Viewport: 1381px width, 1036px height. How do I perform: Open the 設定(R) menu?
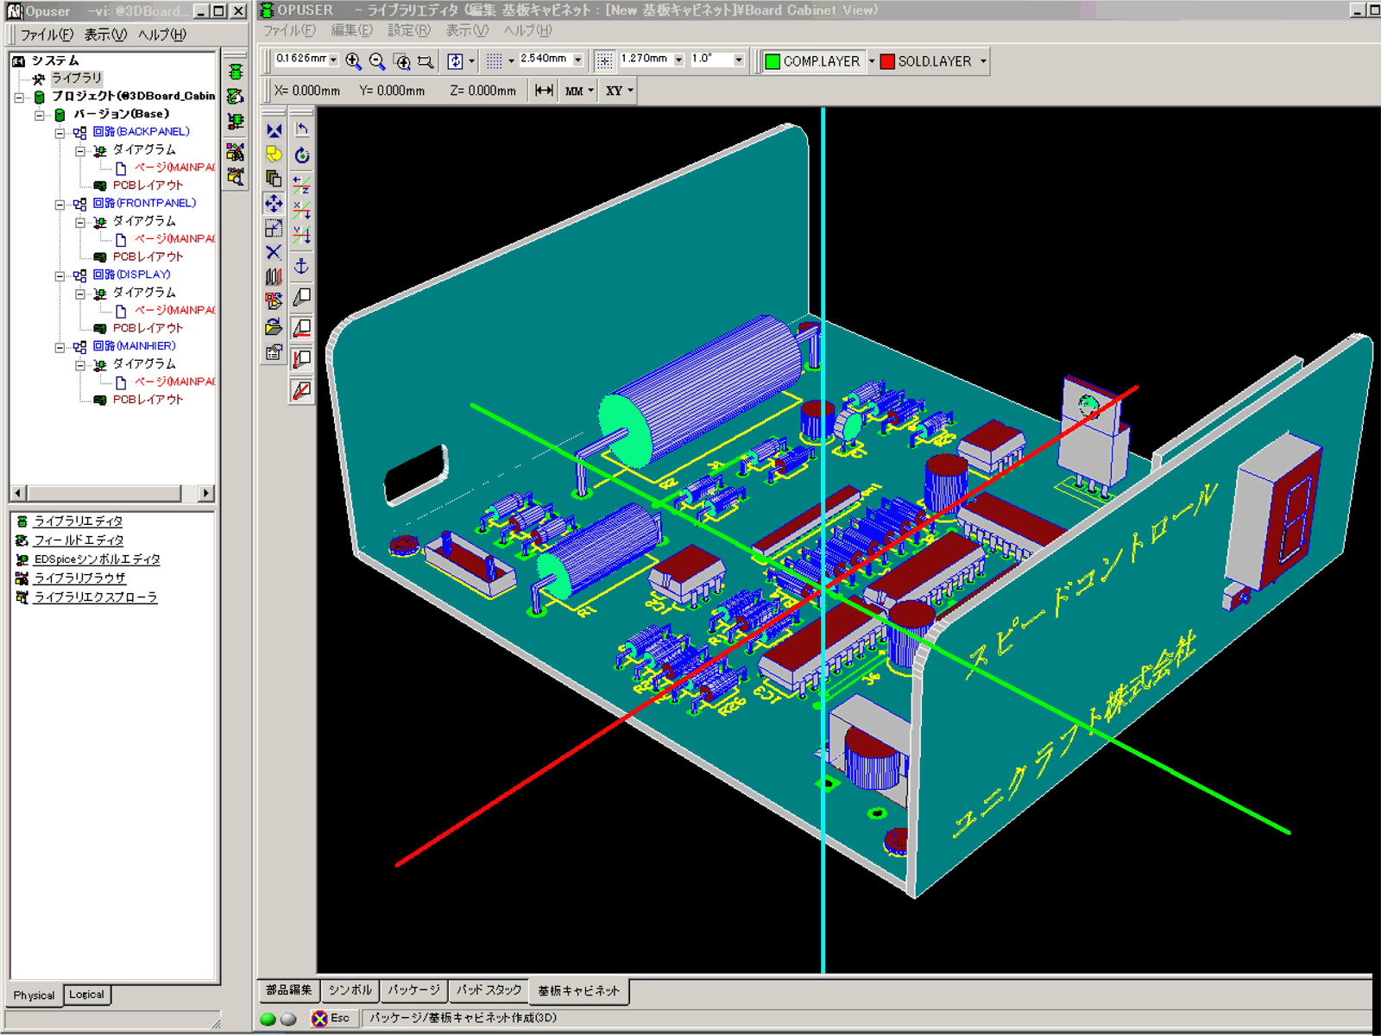(408, 30)
